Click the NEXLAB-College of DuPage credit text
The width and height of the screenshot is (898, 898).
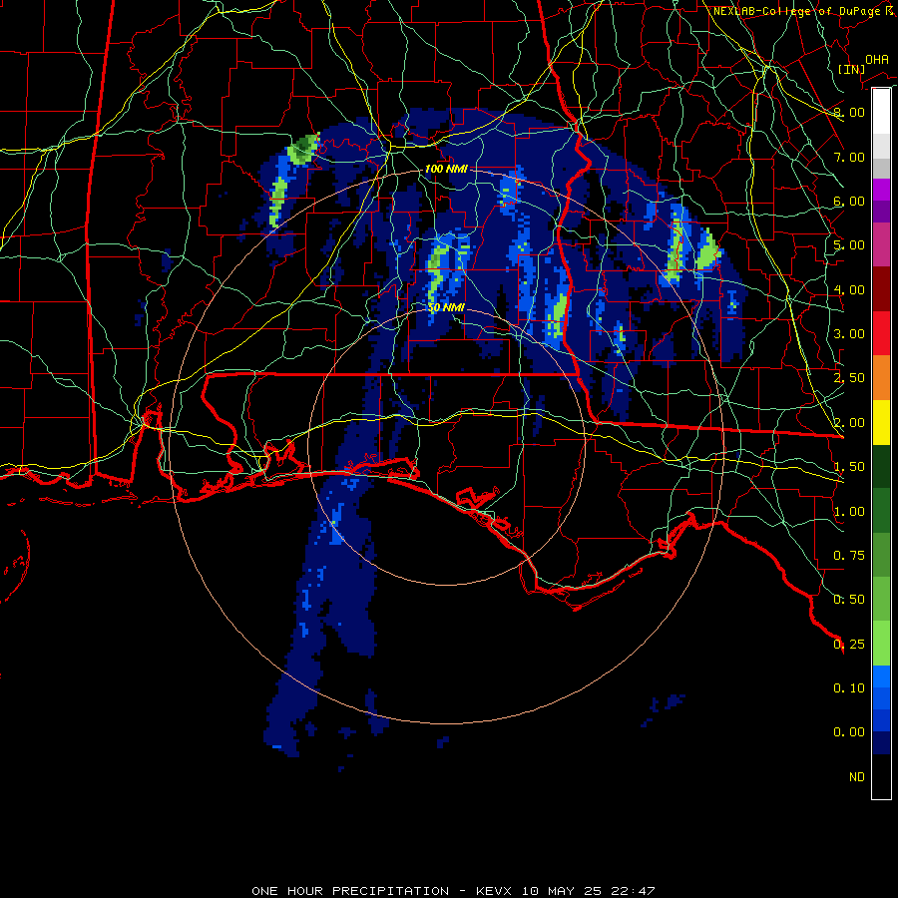click(804, 11)
